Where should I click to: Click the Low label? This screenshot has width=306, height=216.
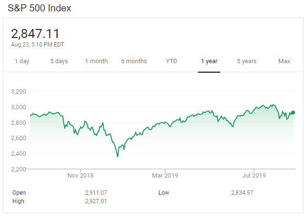pos(164,193)
